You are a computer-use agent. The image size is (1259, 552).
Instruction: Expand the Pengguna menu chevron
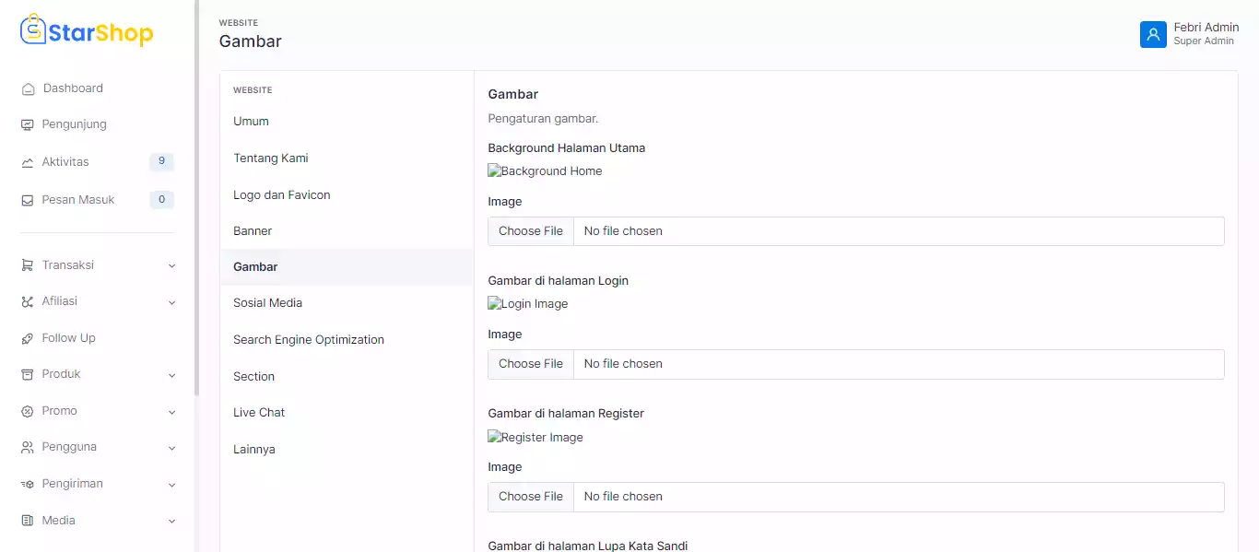171,448
